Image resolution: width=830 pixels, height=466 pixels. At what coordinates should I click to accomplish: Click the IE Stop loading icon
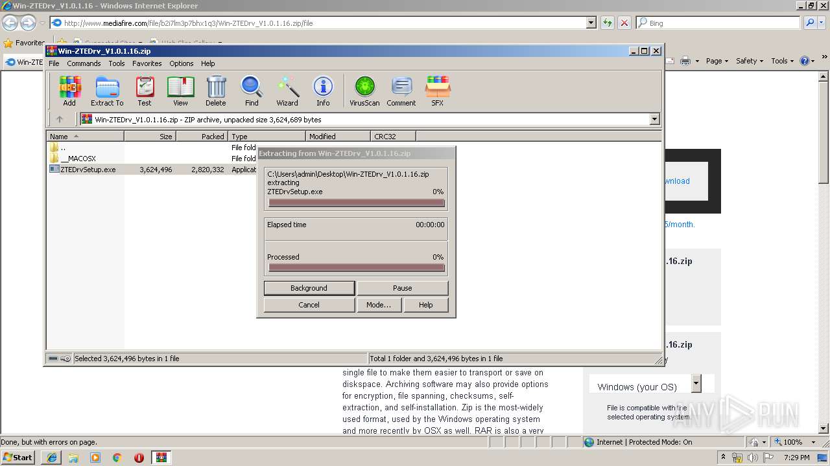coord(624,23)
